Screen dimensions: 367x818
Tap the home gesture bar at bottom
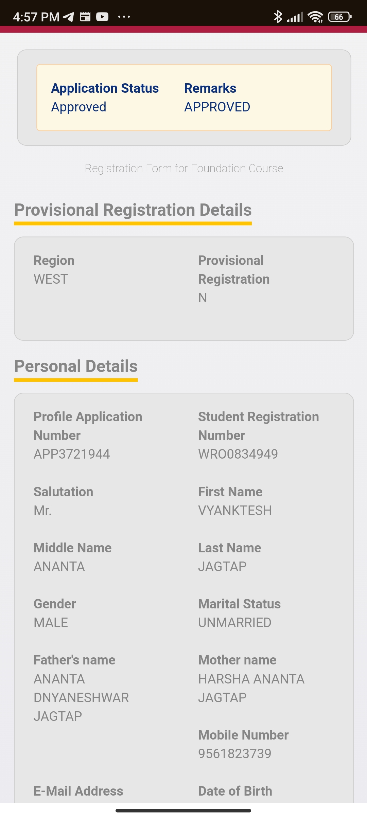[x=183, y=811]
